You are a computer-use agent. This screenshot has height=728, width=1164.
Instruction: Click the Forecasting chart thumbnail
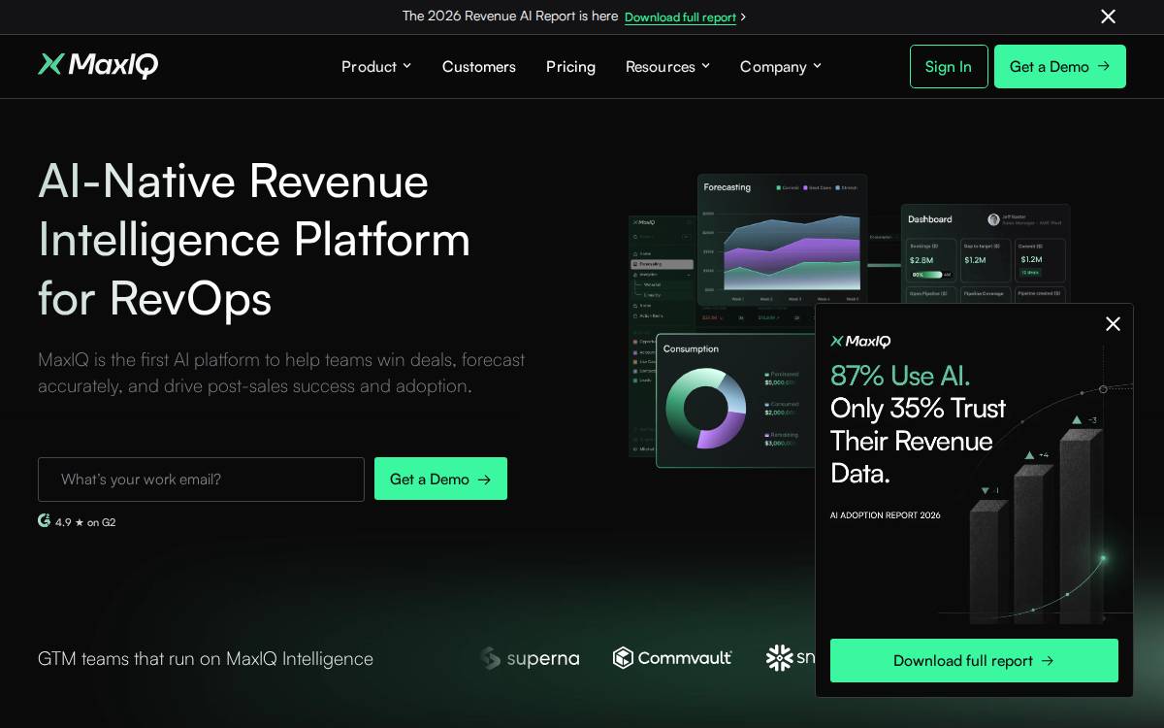(x=782, y=240)
